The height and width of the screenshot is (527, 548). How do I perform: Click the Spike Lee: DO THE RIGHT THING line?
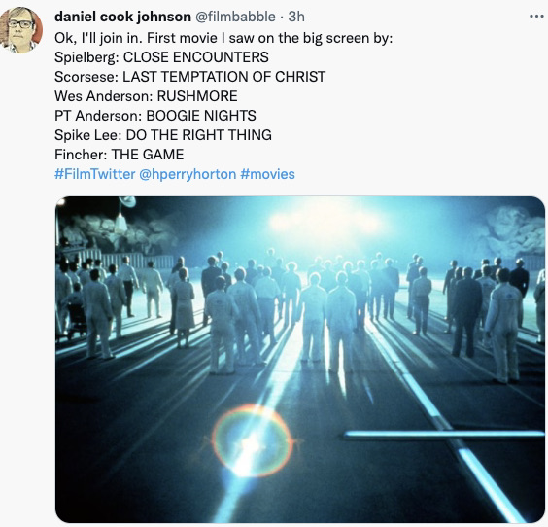[163, 135]
